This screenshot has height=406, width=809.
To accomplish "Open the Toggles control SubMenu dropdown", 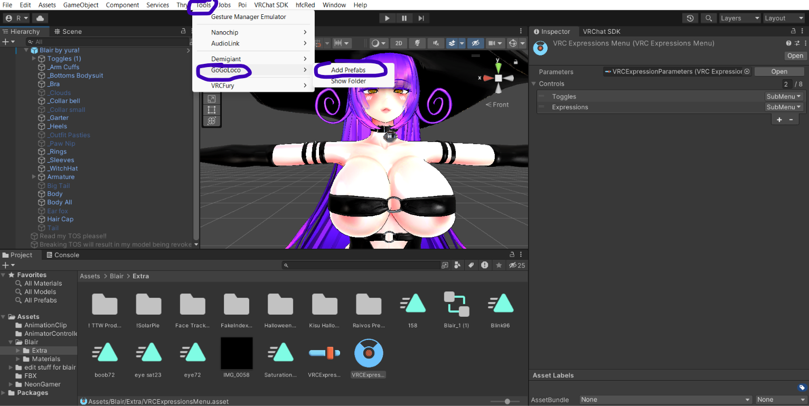I will pyautogui.click(x=784, y=97).
